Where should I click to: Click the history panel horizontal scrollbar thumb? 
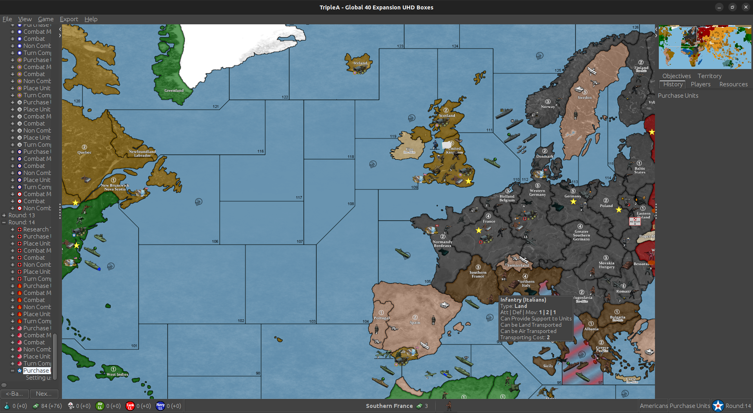(x=4, y=385)
